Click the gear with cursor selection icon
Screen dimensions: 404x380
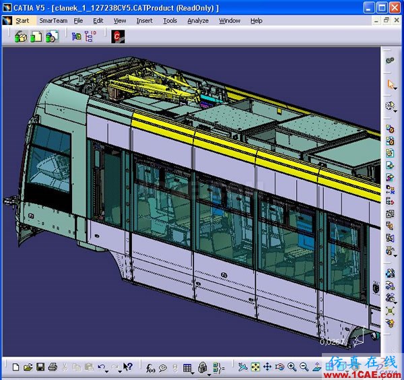point(390,106)
